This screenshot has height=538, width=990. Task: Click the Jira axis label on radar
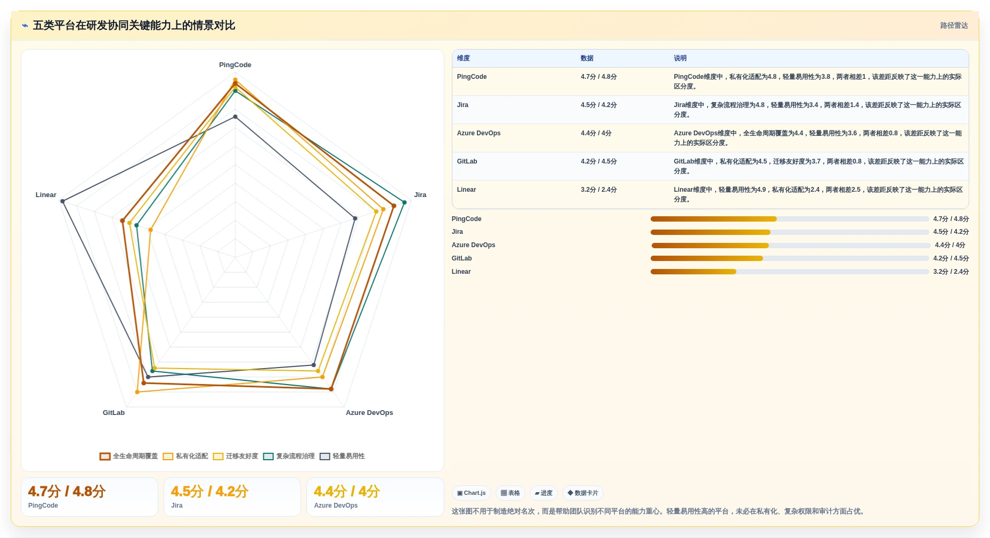click(x=420, y=195)
